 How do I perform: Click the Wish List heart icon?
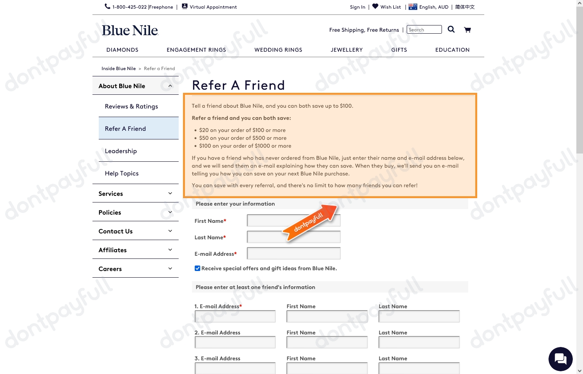click(x=375, y=6)
